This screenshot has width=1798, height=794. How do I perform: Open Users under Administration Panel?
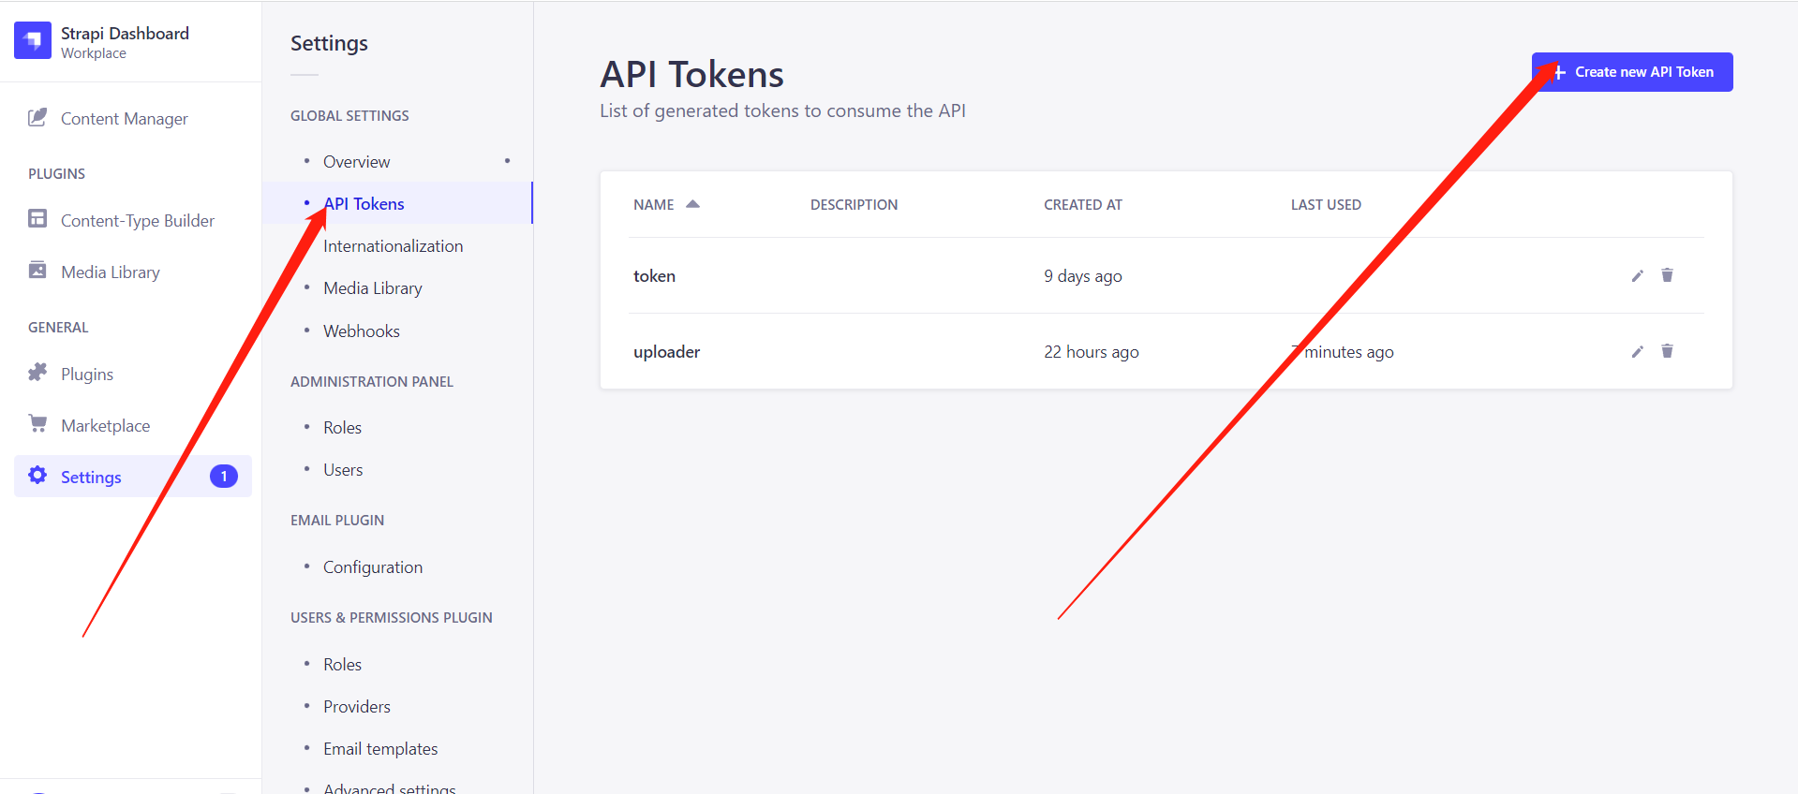(343, 469)
